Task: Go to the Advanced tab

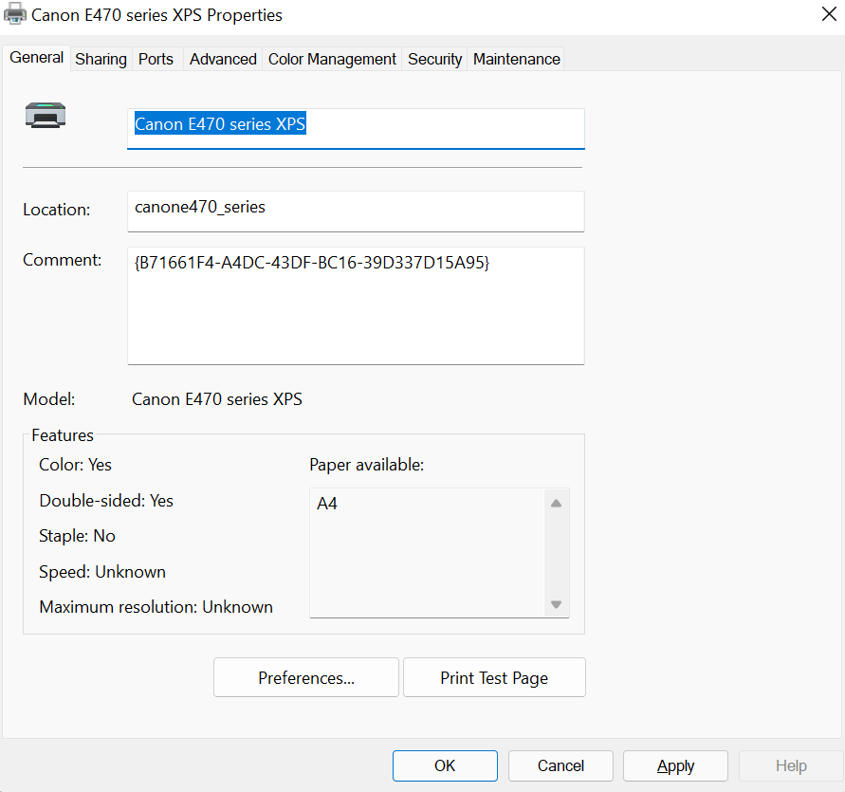Action: [x=223, y=59]
